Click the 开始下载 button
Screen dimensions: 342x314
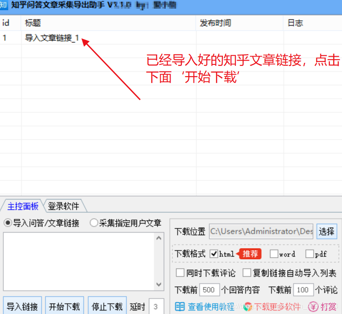coord(65,306)
